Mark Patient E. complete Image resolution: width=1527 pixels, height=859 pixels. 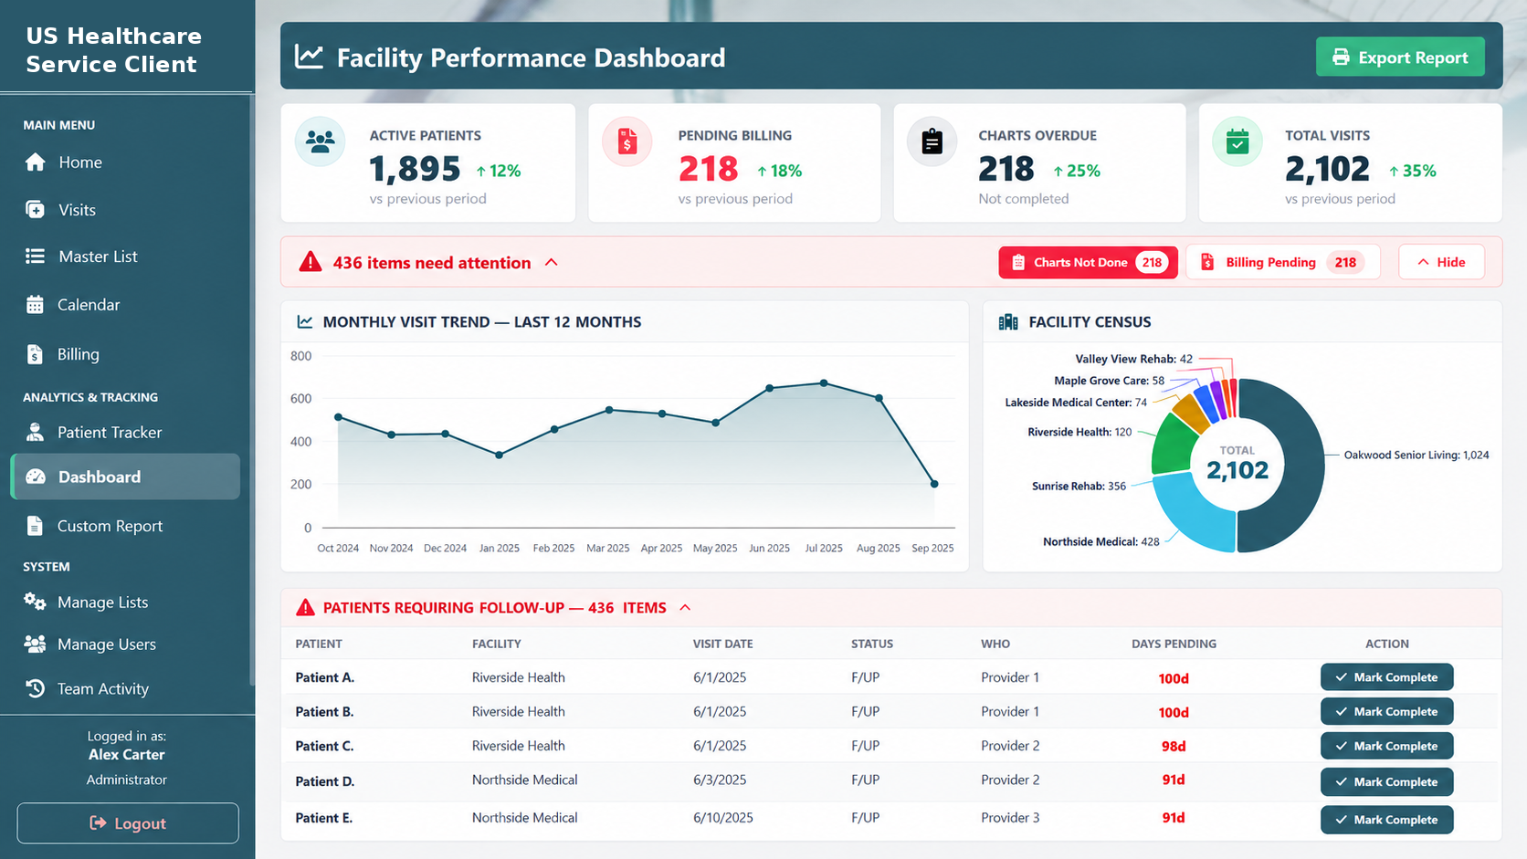[1386, 820]
